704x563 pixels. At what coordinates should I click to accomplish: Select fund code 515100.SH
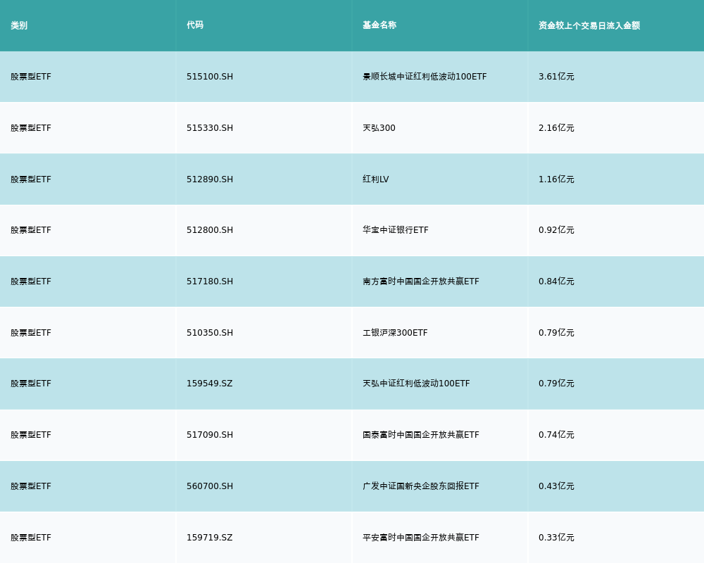click(210, 77)
